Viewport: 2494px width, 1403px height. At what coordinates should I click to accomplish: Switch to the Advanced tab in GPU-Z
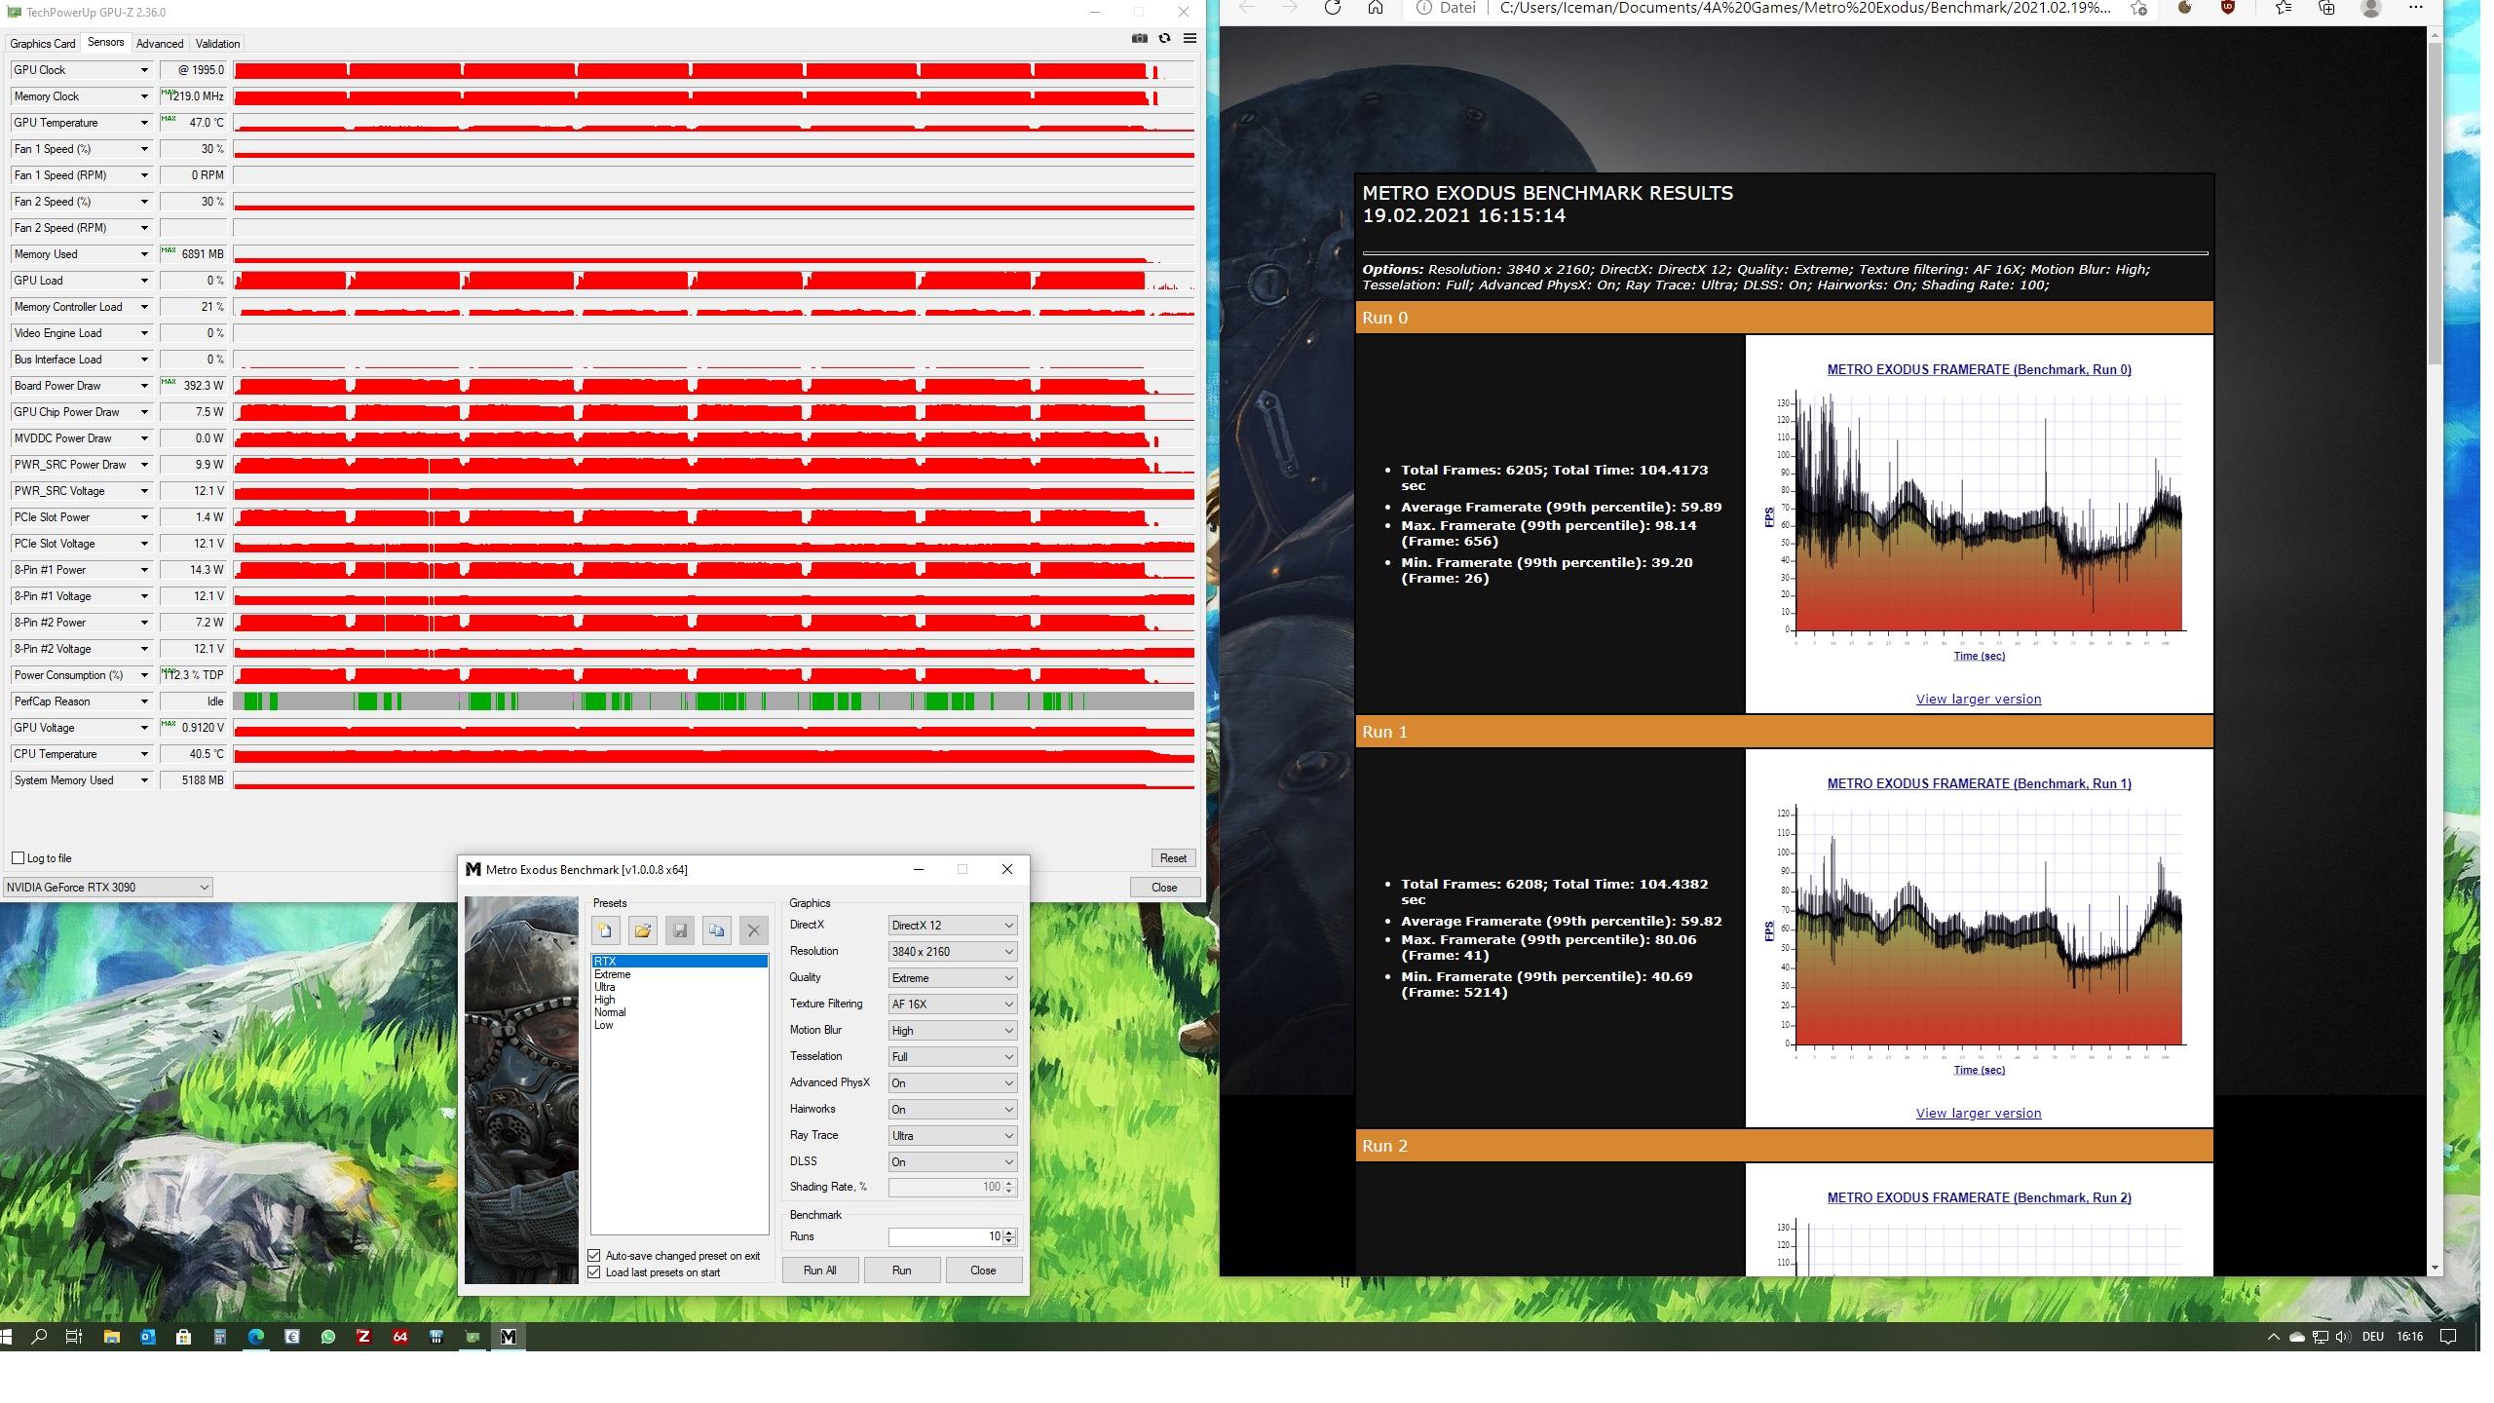(160, 44)
